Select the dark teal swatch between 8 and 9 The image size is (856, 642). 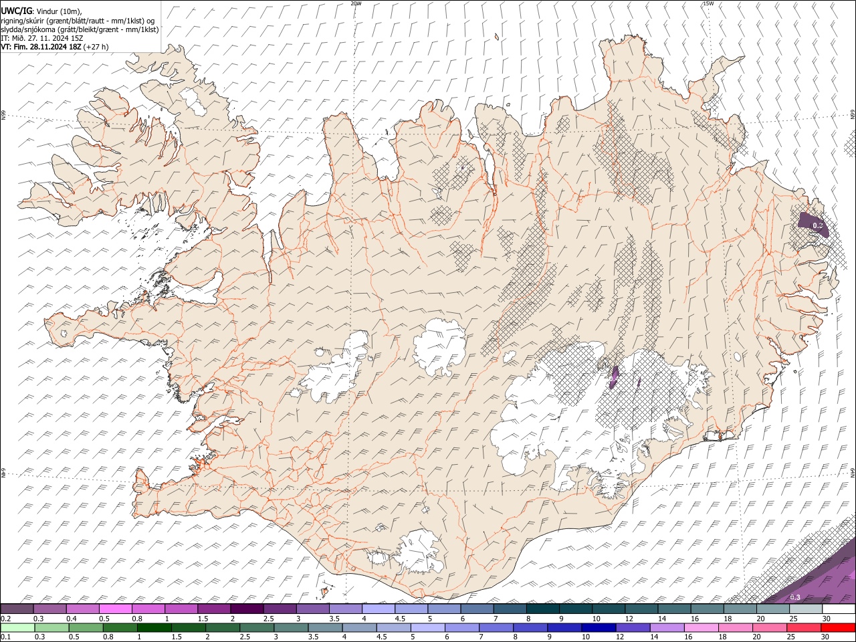[x=542, y=609]
